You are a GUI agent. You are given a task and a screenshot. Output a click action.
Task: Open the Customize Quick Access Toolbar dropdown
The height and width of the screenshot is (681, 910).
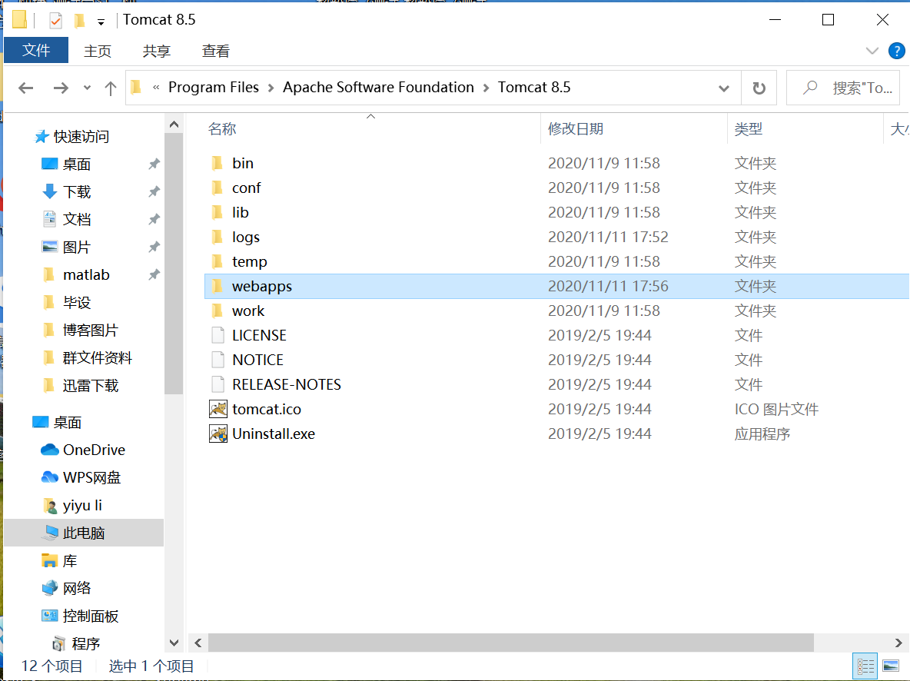(x=101, y=22)
